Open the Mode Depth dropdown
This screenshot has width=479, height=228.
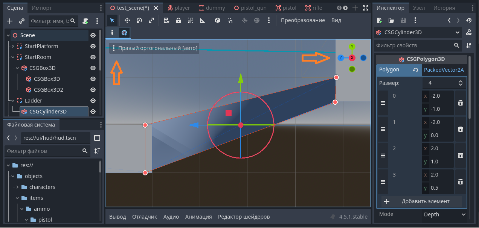coord(443,214)
